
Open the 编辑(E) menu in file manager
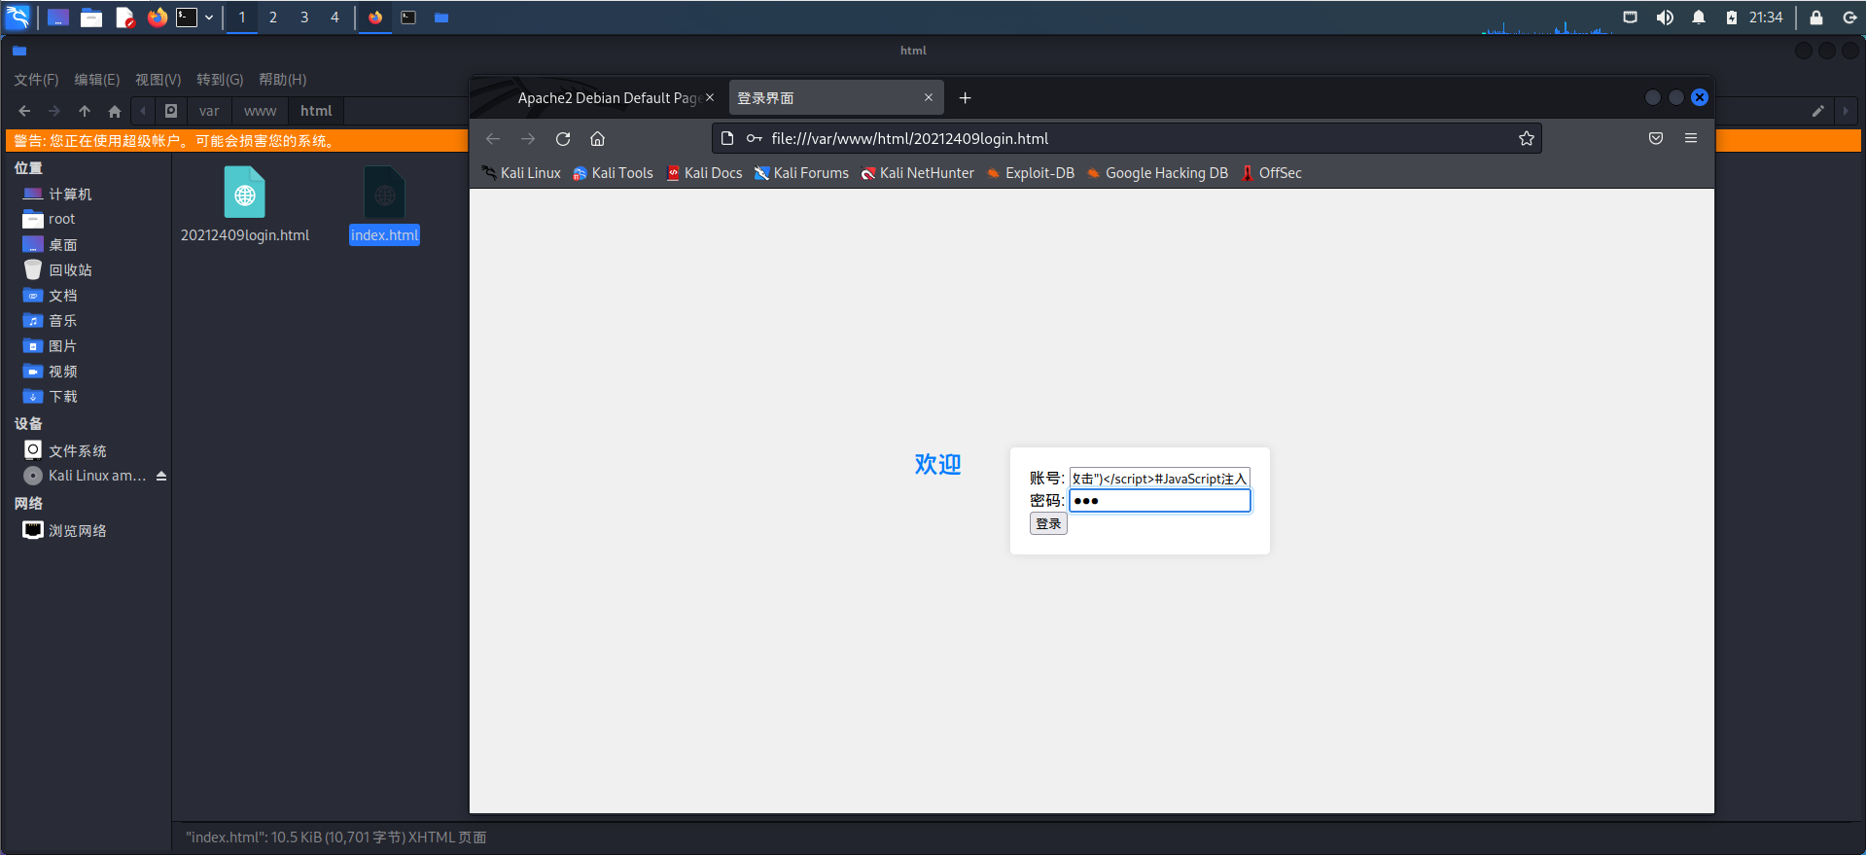click(x=97, y=80)
